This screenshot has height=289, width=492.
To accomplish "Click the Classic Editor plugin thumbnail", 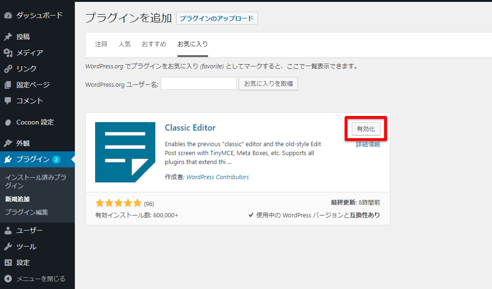I will (125, 152).
